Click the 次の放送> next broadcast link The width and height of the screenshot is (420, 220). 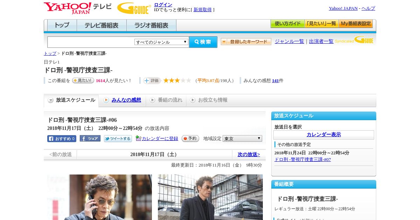pyautogui.click(x=249, y=154)
